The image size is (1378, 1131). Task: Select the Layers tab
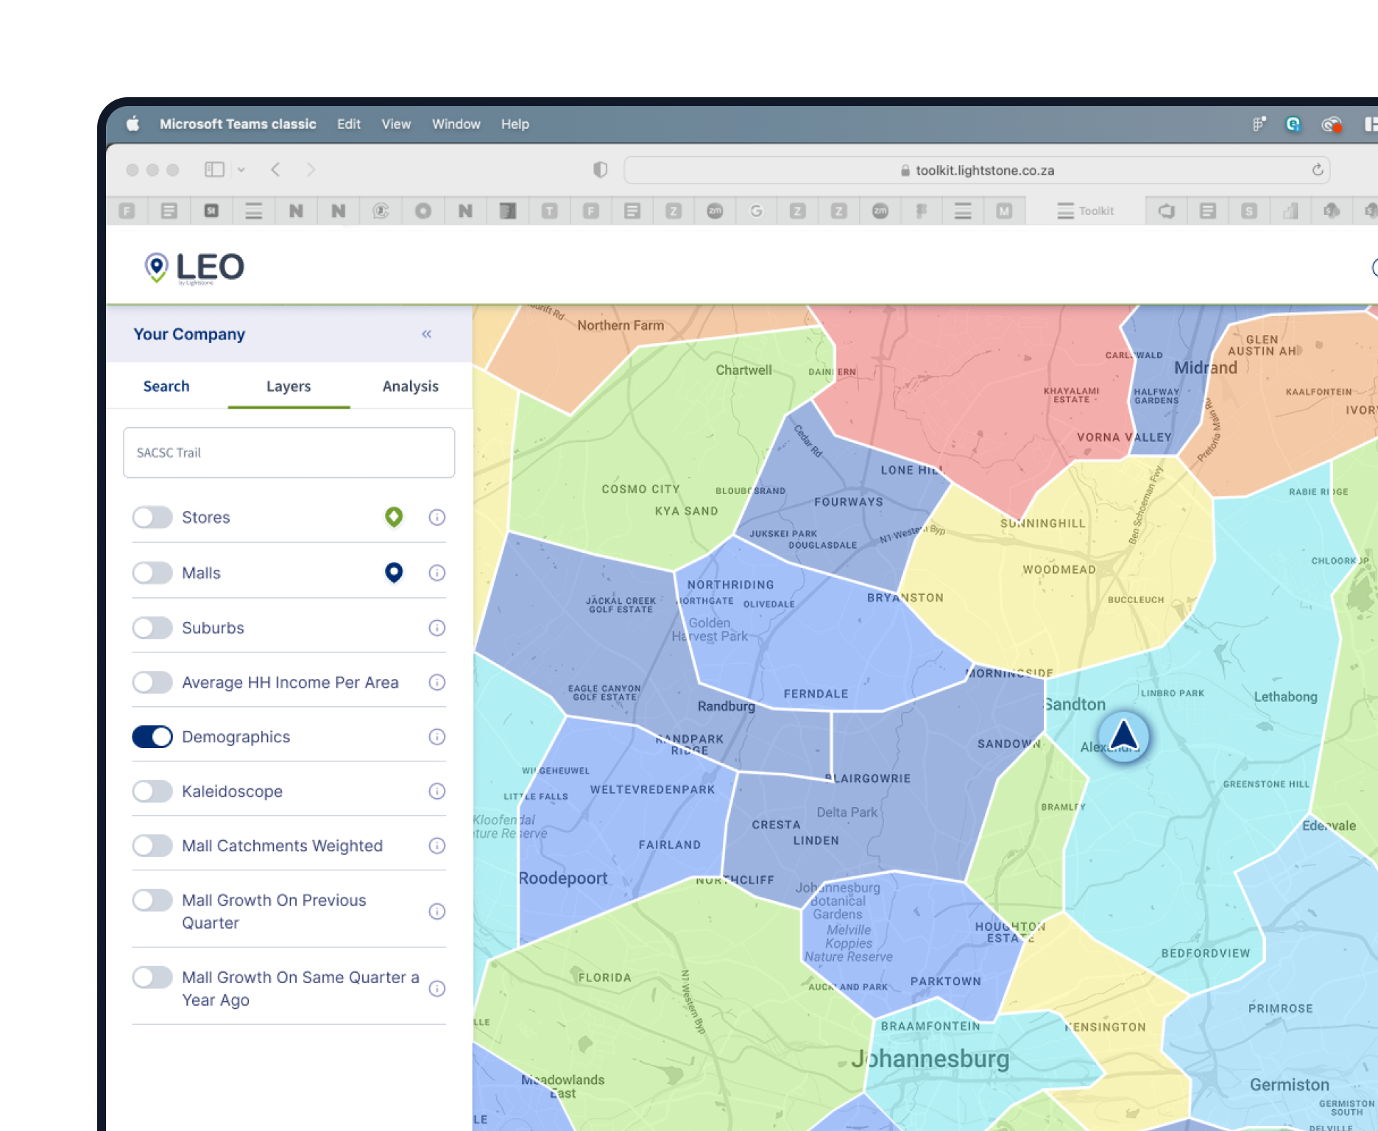289,387
